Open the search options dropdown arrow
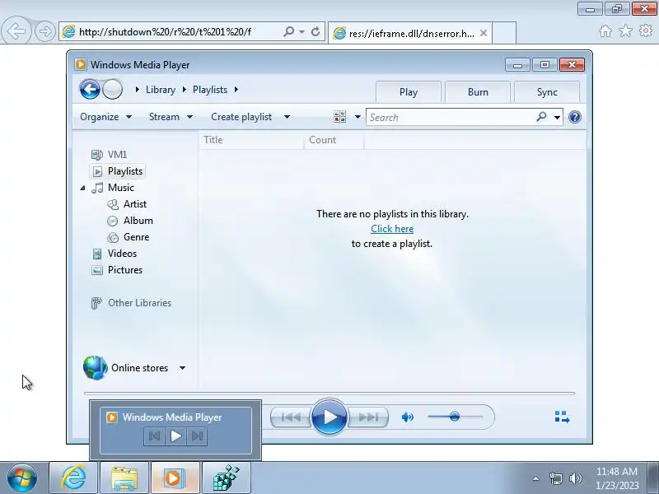659x494 pixels. [x=557, y=117]
